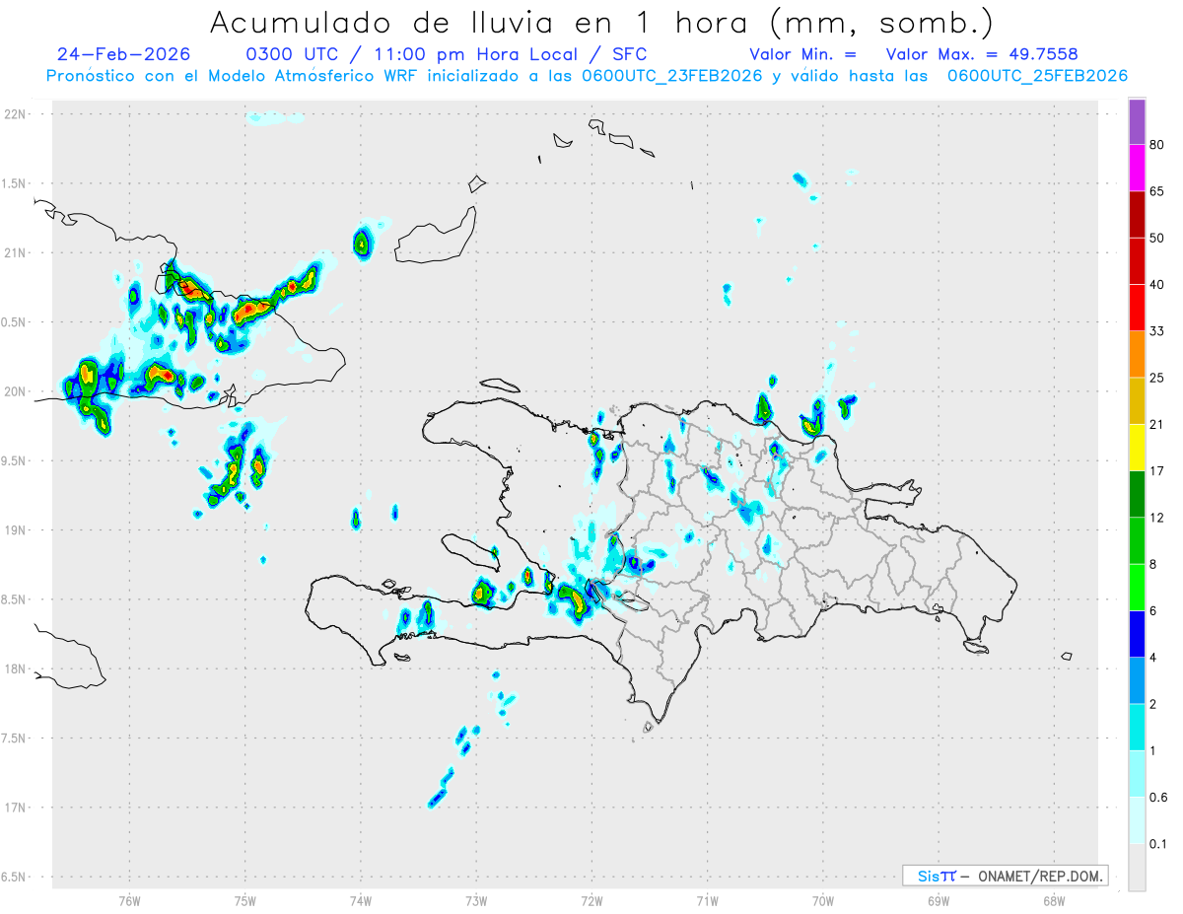Click the "Valor Min. =" label

pyautogui.click(x=802, y=55)
